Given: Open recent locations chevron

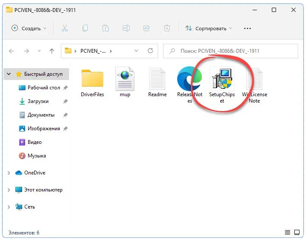Looking at the screenshot, I should pyautogui.click(x=39, y=51).
